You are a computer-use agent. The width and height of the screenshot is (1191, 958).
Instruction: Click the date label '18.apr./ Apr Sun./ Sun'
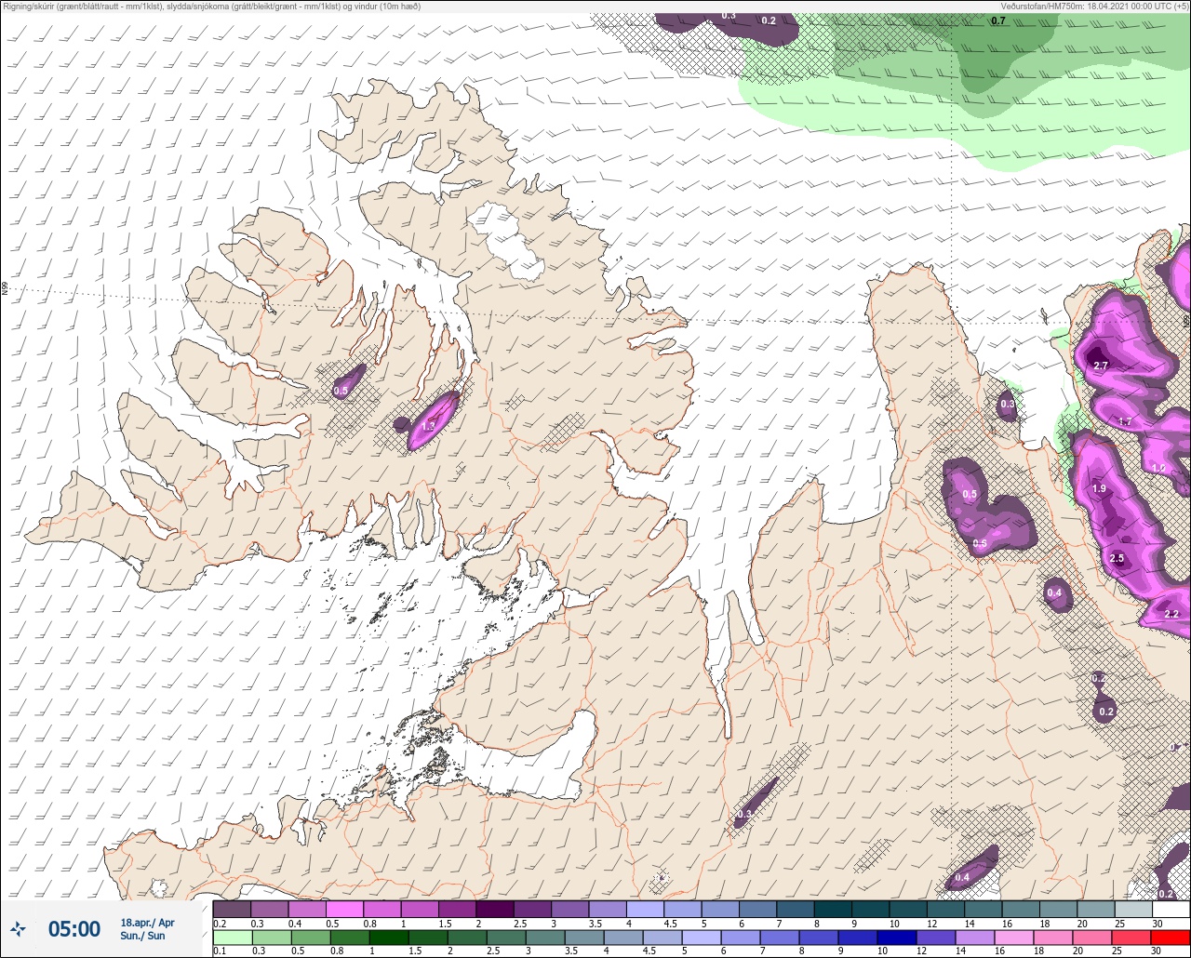tap(147, 928)
